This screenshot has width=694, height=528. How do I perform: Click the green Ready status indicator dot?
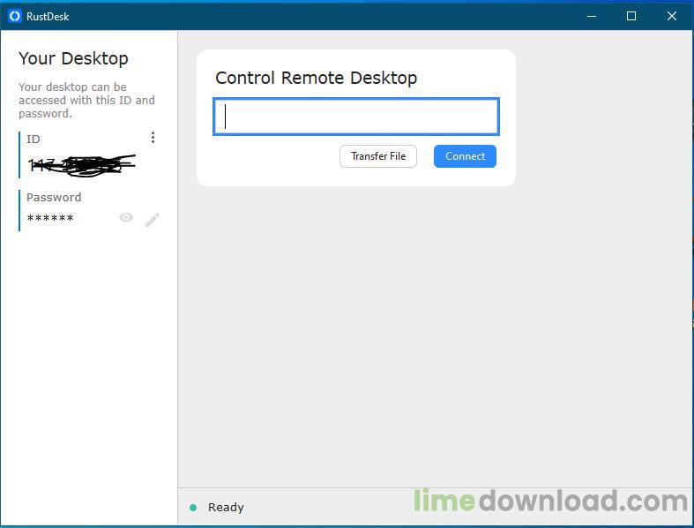(x=193, y=508)
